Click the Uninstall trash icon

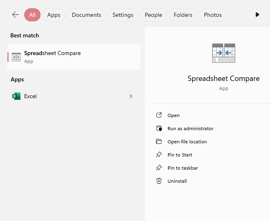point(159,181)
